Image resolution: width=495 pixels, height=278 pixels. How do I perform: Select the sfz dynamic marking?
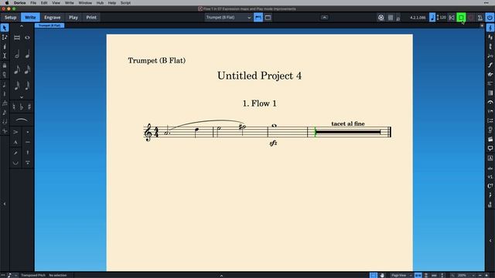(273, 143)
